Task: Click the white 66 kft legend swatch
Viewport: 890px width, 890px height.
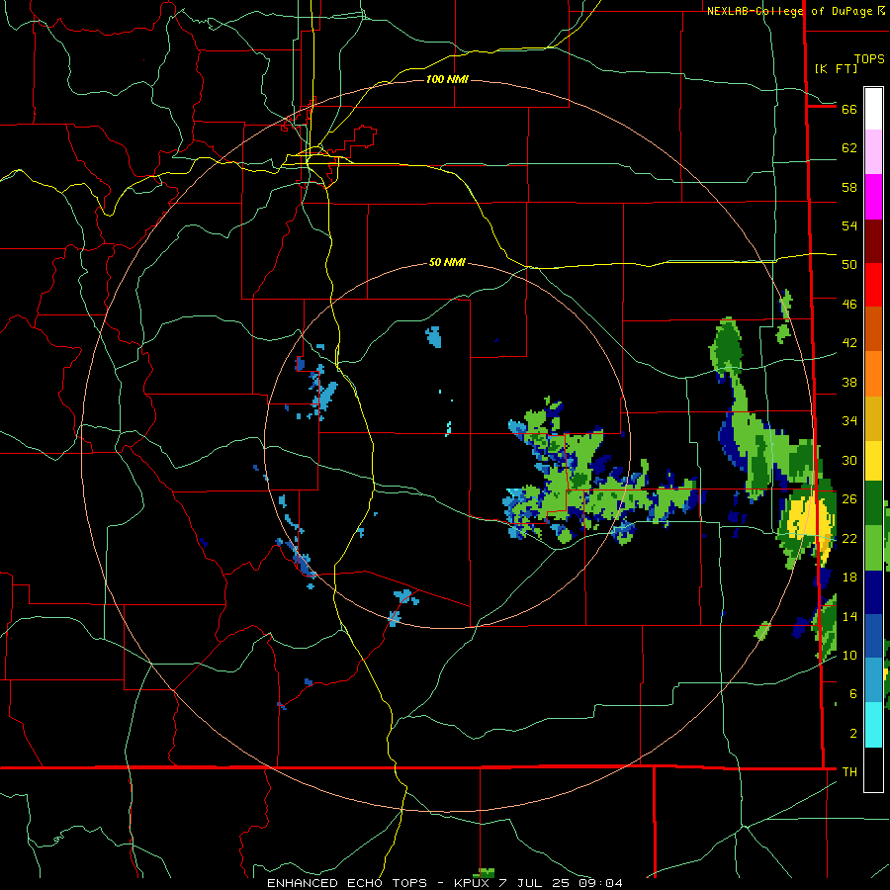Action: [x=873, y=109]
